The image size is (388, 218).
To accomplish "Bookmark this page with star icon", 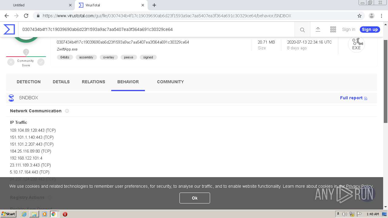I will [360, 16].
